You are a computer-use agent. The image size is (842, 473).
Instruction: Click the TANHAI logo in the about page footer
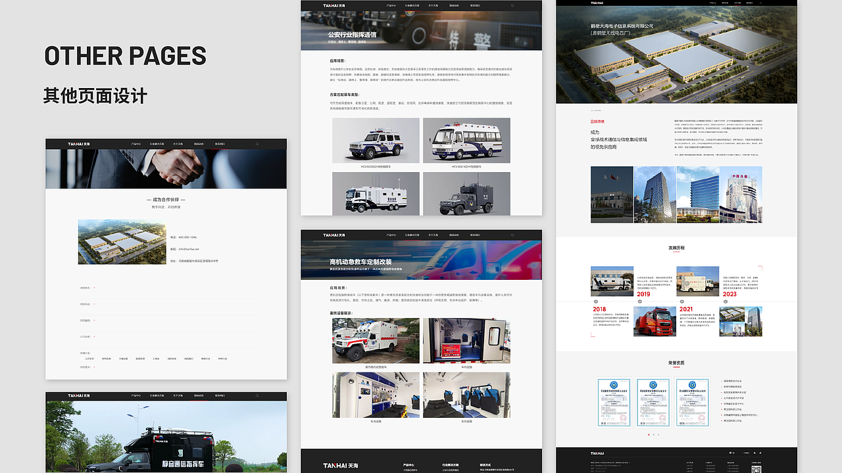tap(597, 453)
